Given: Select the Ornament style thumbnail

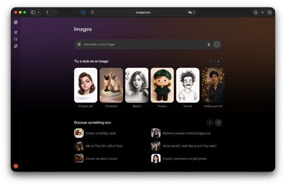Looking at the screenshot, I should (111, 85).
